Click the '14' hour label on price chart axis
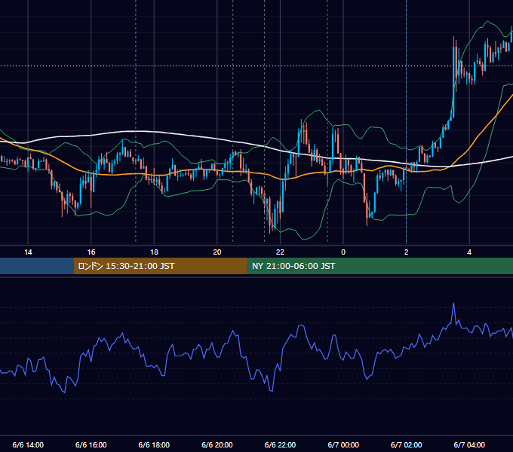 coord(28,252)
